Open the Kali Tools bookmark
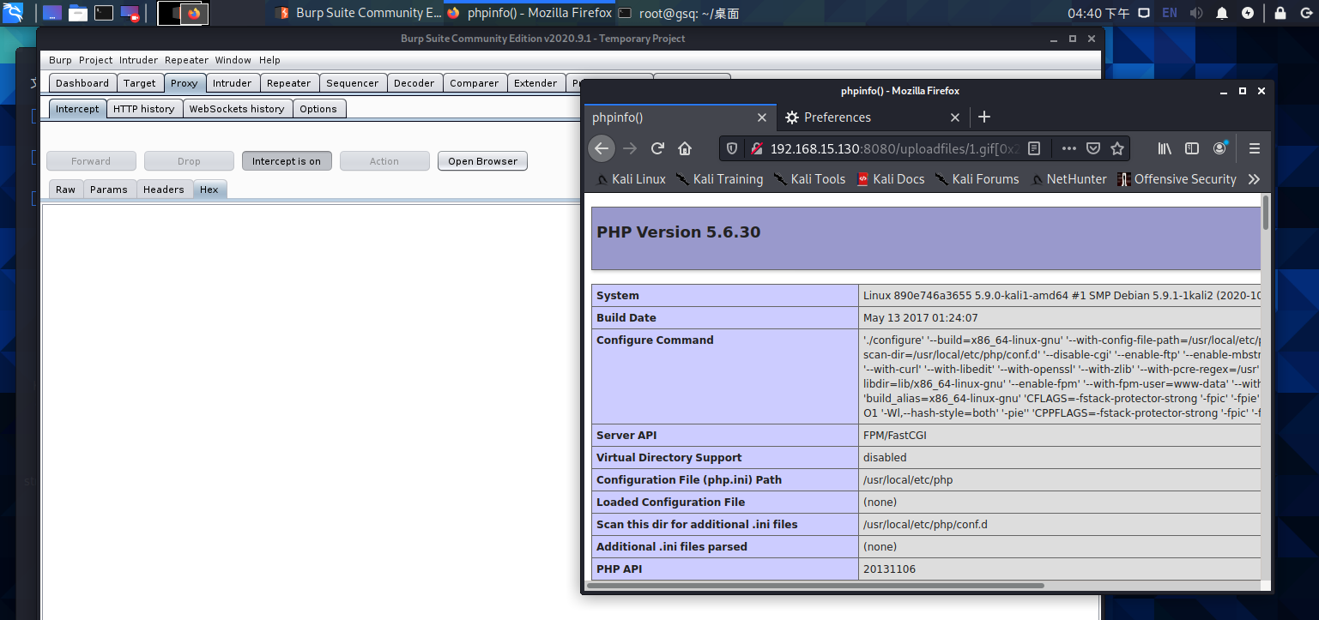Viewport: 1319px width, 620px height. coord(809,179)
